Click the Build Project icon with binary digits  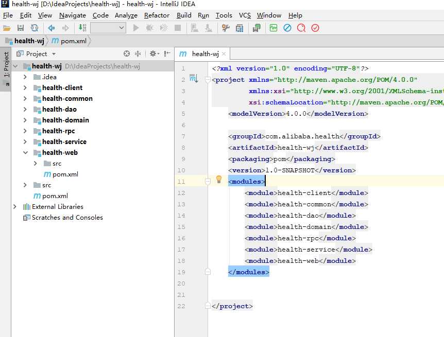pos(82,28)
